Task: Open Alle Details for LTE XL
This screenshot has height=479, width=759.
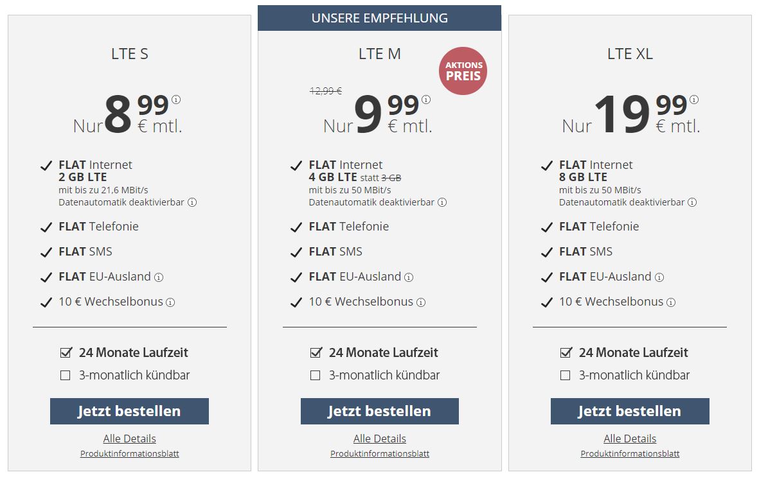Action: (x=630, y=439)
